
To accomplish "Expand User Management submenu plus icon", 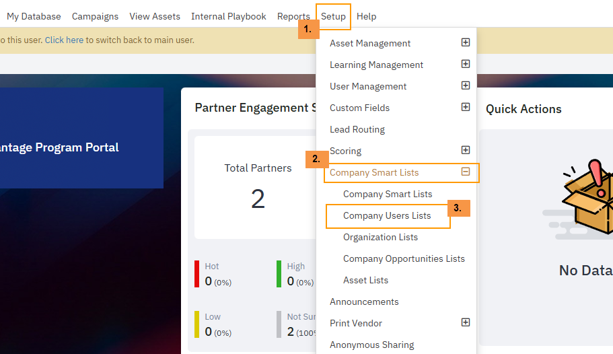I will click(x=465, y=85).
